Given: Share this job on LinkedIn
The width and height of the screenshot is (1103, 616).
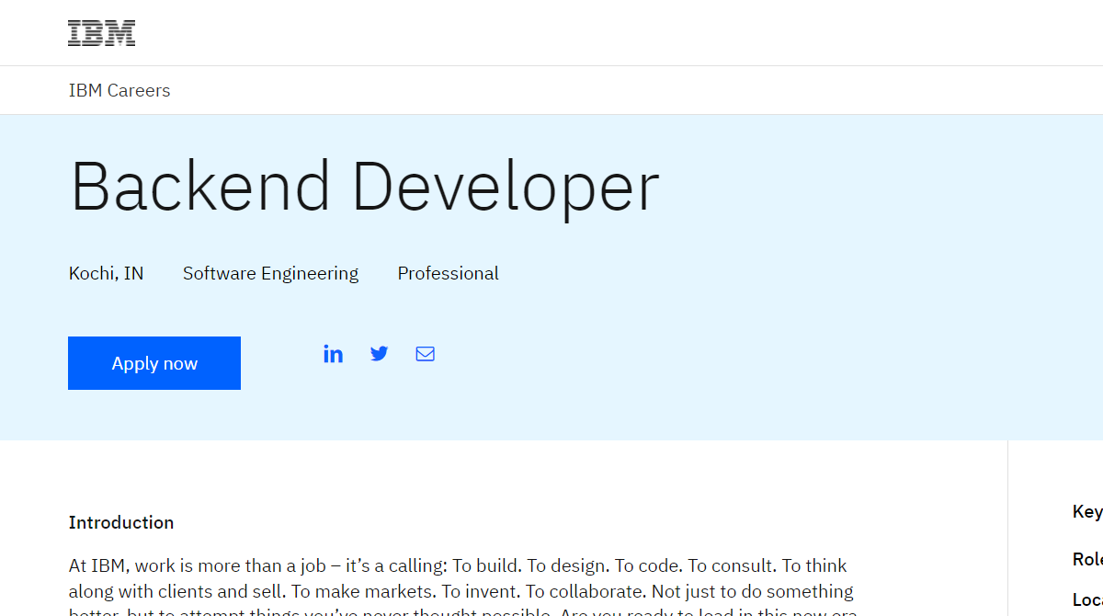Looking at the screenshot, I should (x=333, y=354).
